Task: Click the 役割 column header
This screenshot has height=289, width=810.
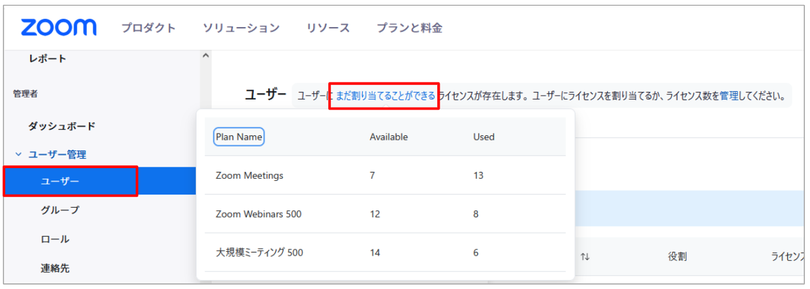Action: point(677,256)
